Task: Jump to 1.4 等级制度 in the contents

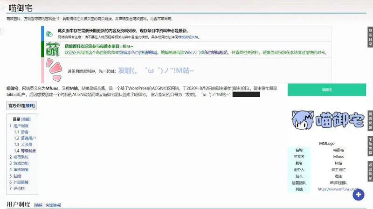Action: [28, 151]
